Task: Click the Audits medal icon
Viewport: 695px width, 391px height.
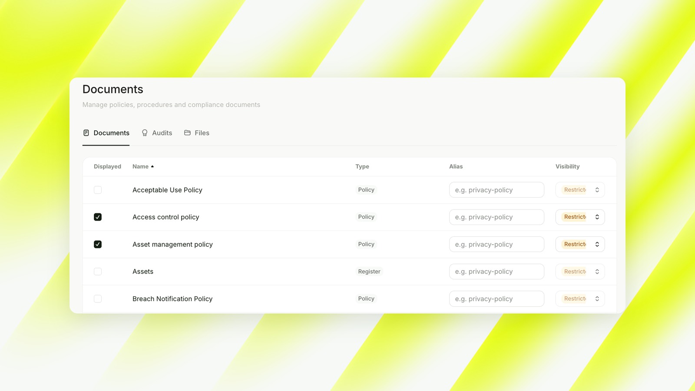Action: click(x=145, y=133)
